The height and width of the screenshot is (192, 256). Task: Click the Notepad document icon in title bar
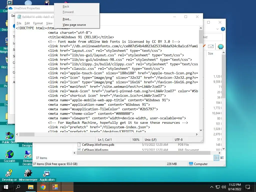(x=19, y=17)
